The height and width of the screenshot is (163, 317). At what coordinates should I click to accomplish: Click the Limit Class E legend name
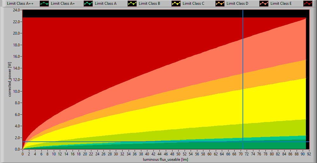click(281, 3)
